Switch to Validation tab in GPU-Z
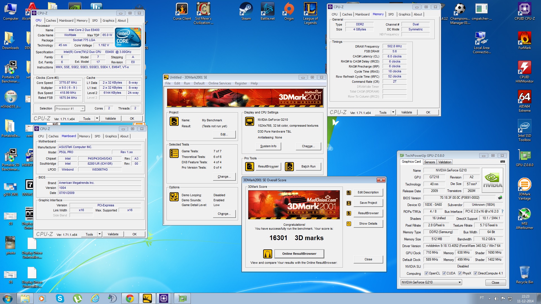The height and width of the screenshot is (304, 541). coord(445,162)
